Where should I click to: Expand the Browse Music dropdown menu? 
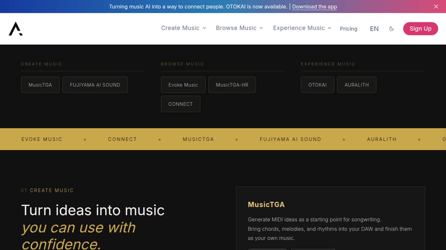click(x=239, y=28)
